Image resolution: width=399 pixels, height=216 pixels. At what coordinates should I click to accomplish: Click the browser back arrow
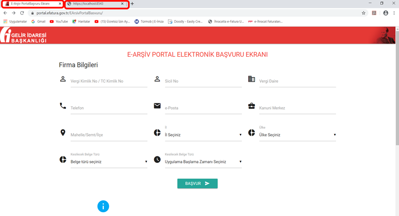click(5, 13)
